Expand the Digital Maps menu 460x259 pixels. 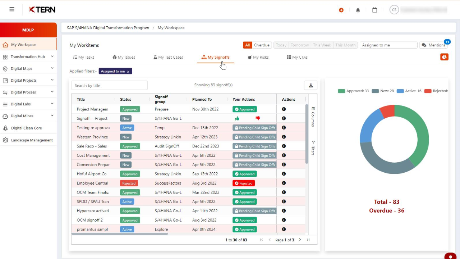click(x=28, y=69)
